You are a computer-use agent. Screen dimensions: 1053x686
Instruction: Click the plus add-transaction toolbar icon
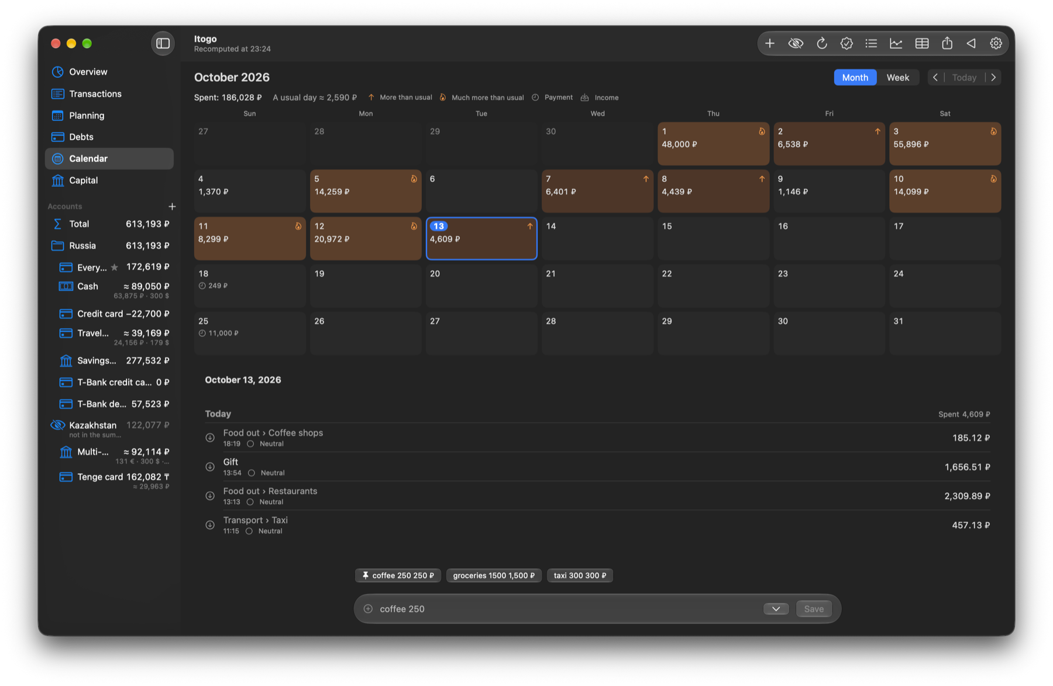(x=770, y=43)
